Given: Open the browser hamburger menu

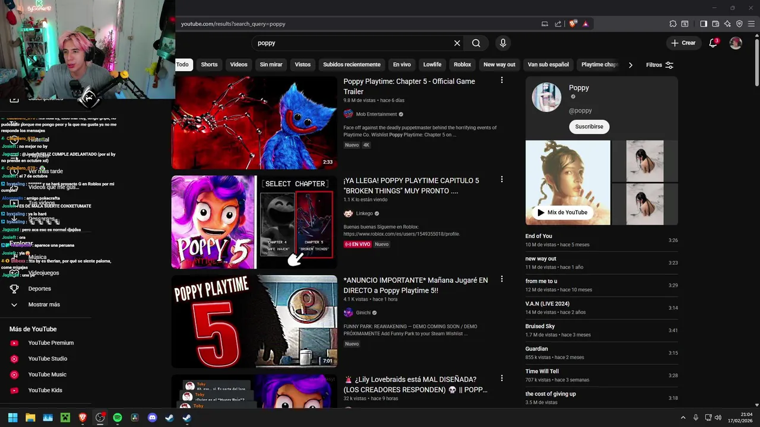Looking at the screenshot, I should (x=752, y=24).
